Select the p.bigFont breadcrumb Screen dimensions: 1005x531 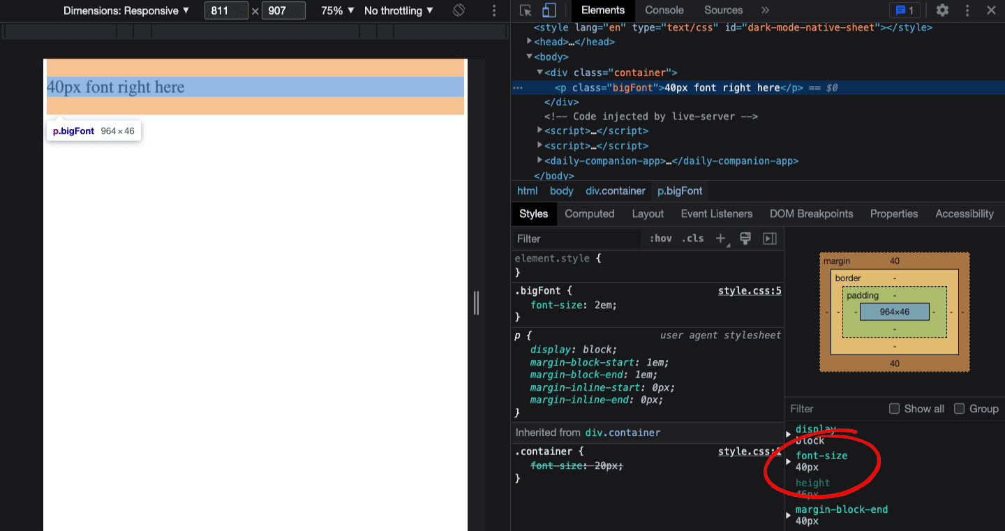tap(679, 190)
